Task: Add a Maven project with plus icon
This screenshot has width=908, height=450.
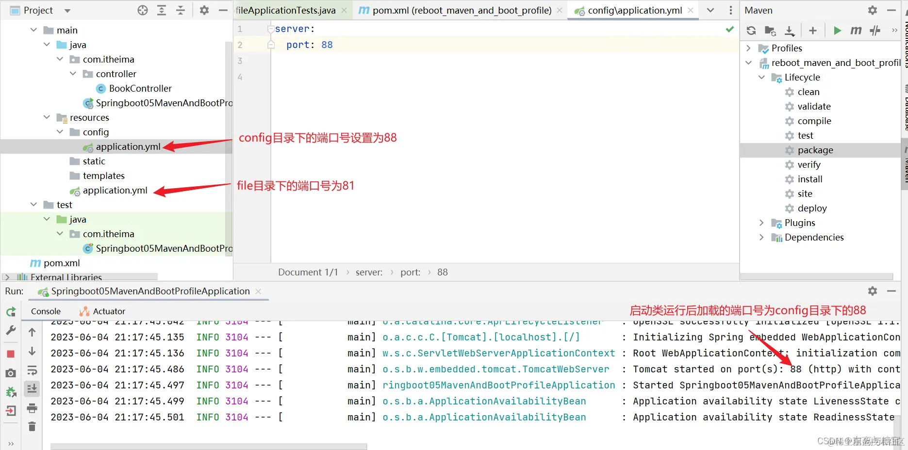Action: 813,31
